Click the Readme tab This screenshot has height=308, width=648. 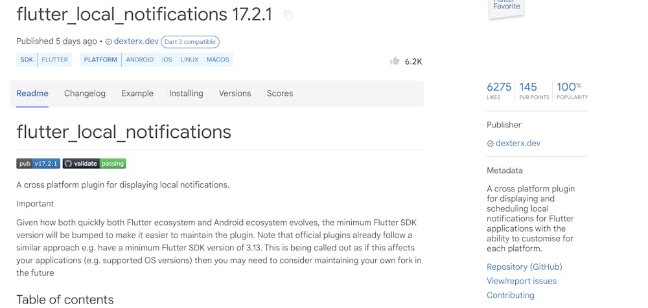(x=32, y=93)
